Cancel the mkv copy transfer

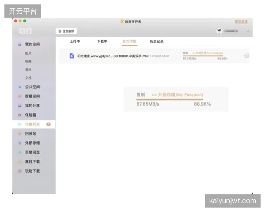pos(246,56)
